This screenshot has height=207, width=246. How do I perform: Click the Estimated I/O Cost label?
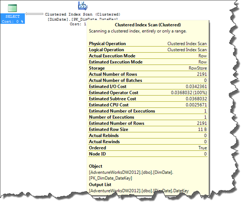(108, 86)
